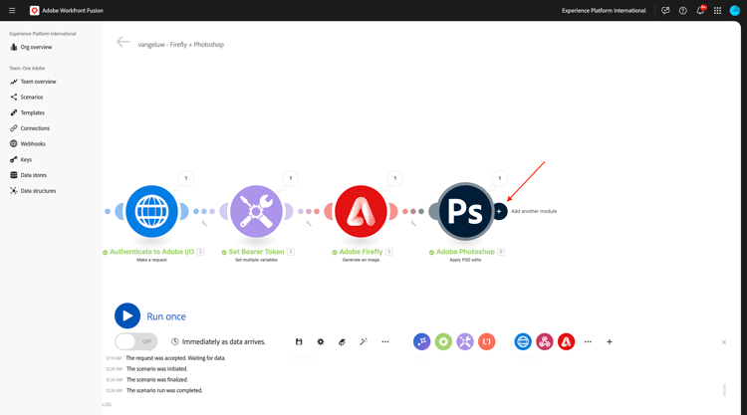Select the purple wrench Tools icon
Viewport: 747px width, 415px height.
[465, 341]
